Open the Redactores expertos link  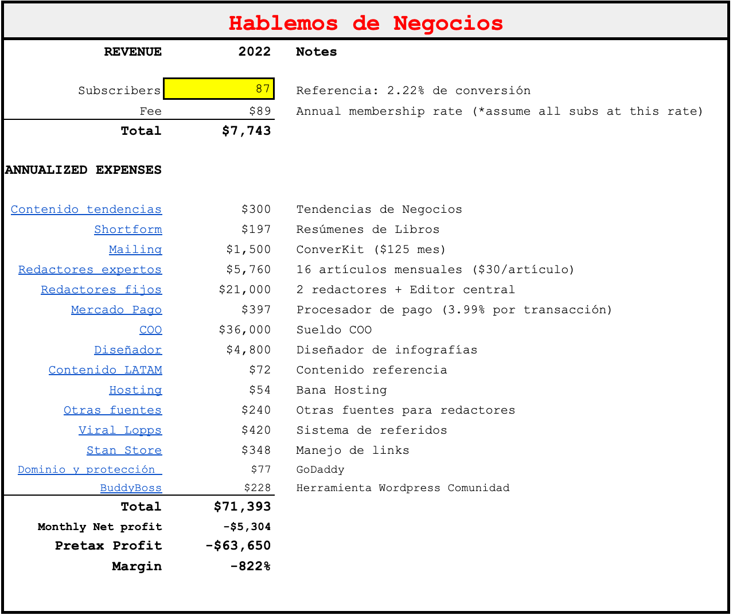(x=90, y=270)
